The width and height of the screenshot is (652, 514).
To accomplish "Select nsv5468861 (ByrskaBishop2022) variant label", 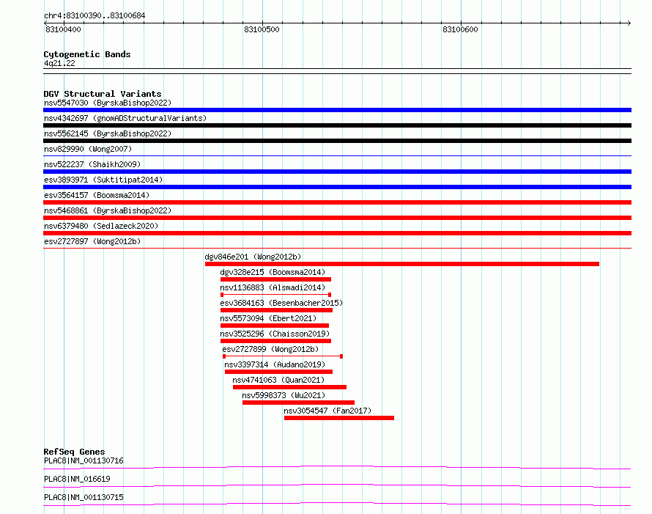I will coord(108,210).
